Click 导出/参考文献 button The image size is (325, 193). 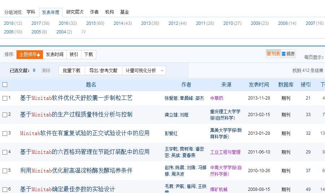pos(103,70)
